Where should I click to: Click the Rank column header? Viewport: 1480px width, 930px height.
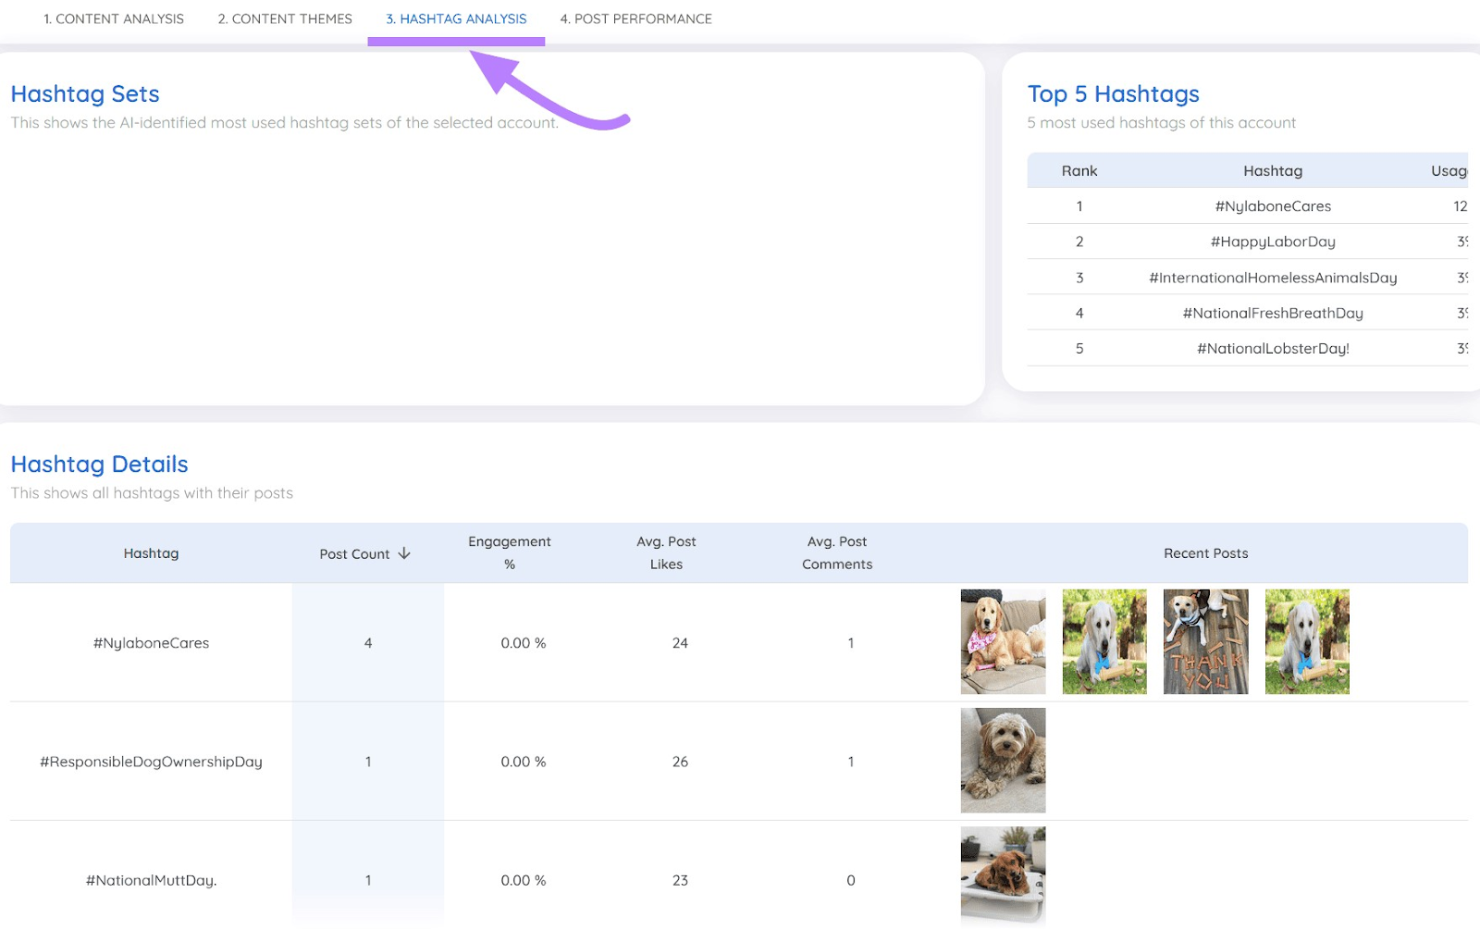1079,171
